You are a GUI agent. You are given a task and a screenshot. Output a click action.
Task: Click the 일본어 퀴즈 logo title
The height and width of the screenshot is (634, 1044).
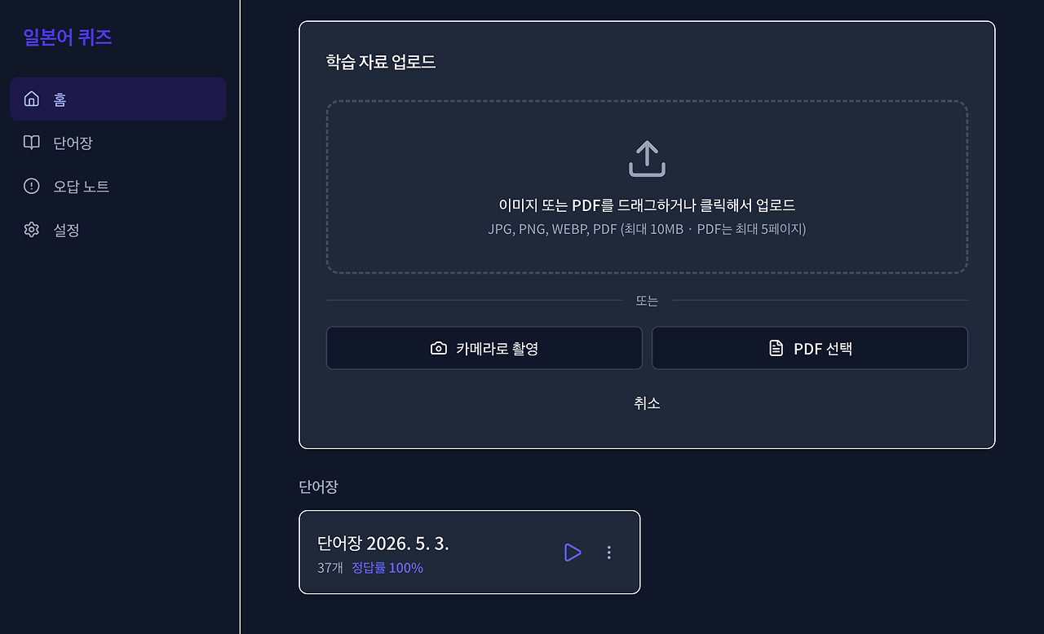68,37
